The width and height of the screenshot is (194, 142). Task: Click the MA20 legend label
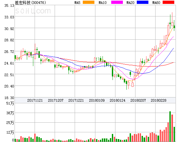click(x=130, y=3)
